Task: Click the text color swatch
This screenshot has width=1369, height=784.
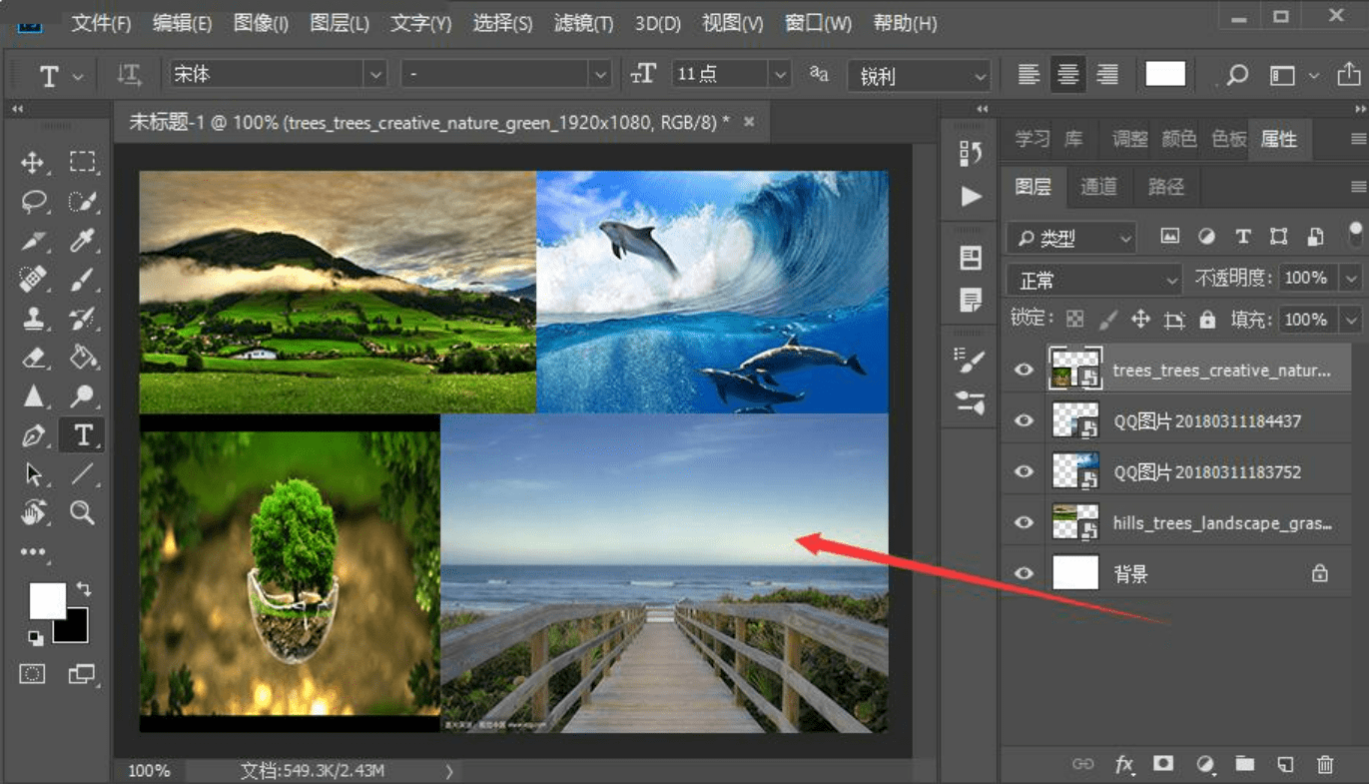Action: (1164, 75)
